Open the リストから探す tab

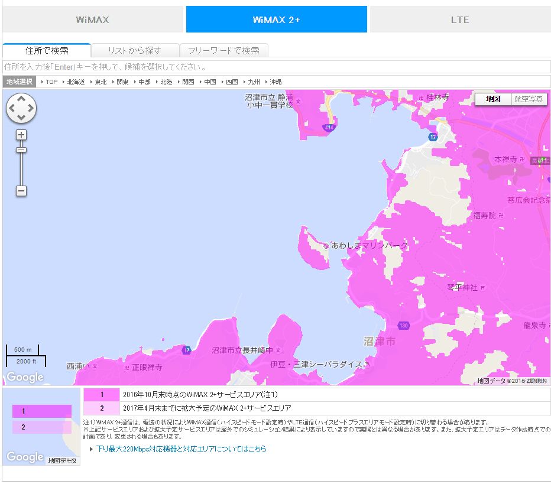click(135, 50)
